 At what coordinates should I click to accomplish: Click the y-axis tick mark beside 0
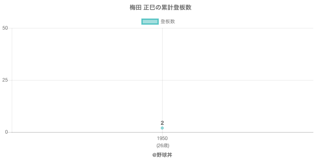tap(10, 132)
